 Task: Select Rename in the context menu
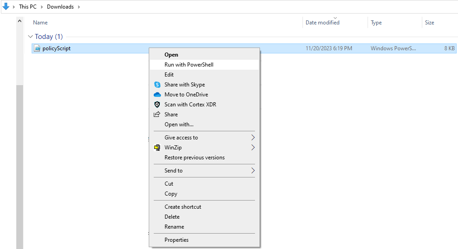click(174, 227)
